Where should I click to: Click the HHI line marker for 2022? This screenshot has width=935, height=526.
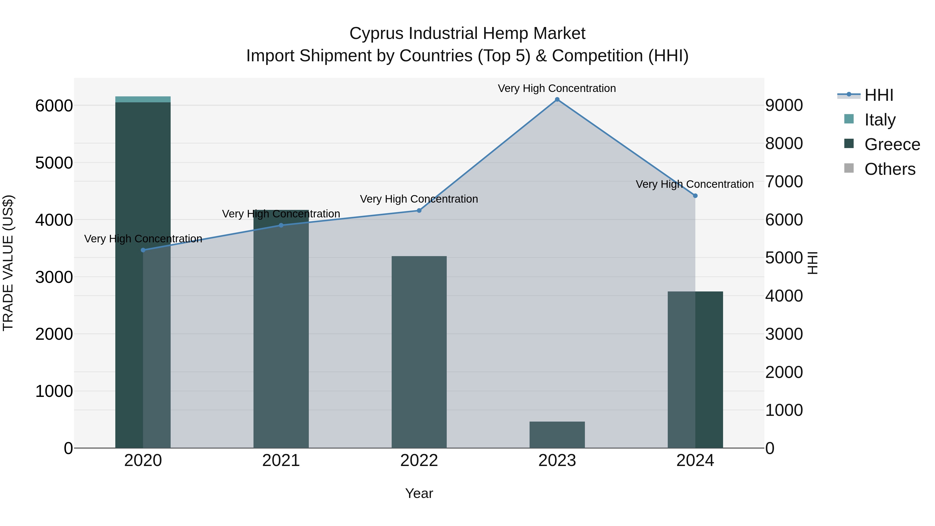point(419,211)
